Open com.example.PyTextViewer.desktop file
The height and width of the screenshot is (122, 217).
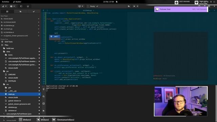(x=20, y=61)
